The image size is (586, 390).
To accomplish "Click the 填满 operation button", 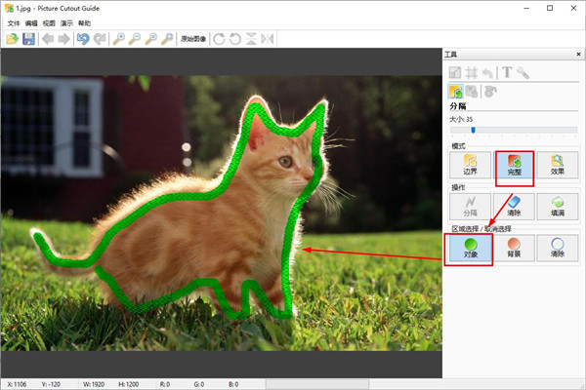I will point(557,205).
